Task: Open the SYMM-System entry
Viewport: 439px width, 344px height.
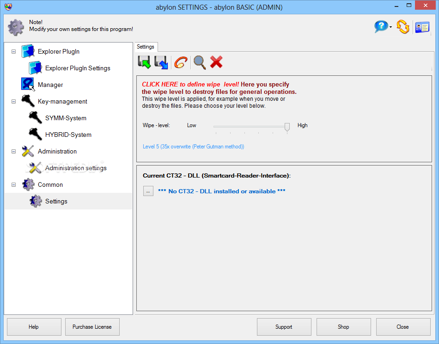Action: click(x=66, y=118)
